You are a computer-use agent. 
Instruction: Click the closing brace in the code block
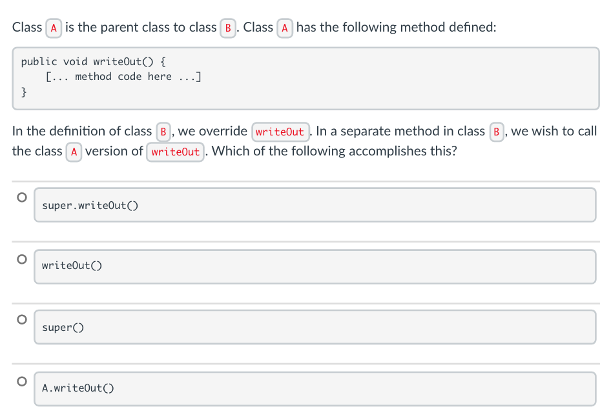pos(23,92)
